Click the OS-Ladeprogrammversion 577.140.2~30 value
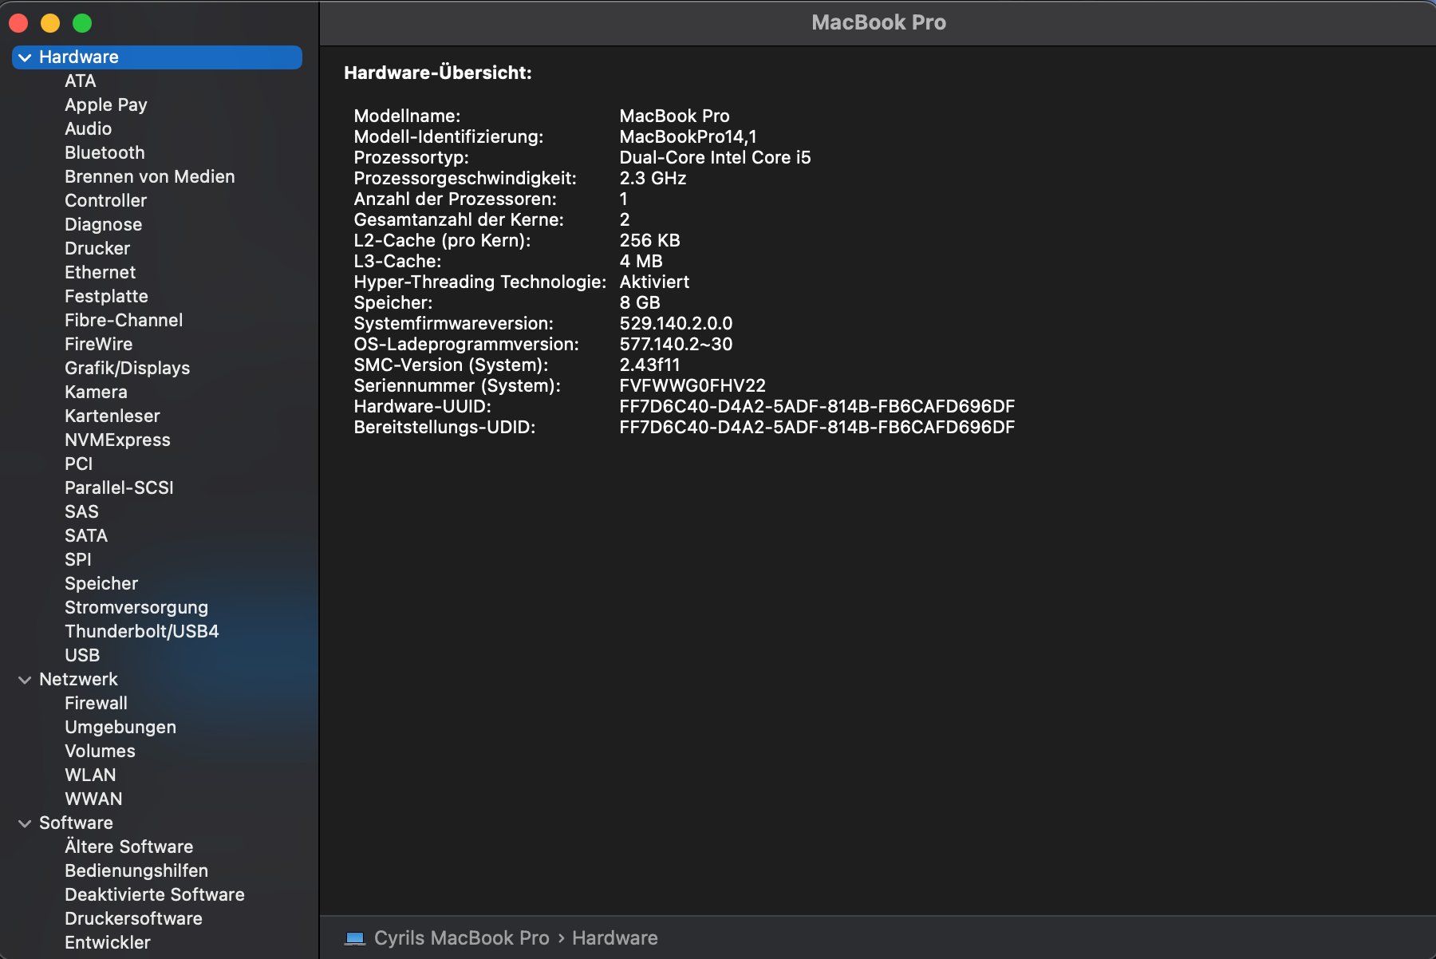 677,345
